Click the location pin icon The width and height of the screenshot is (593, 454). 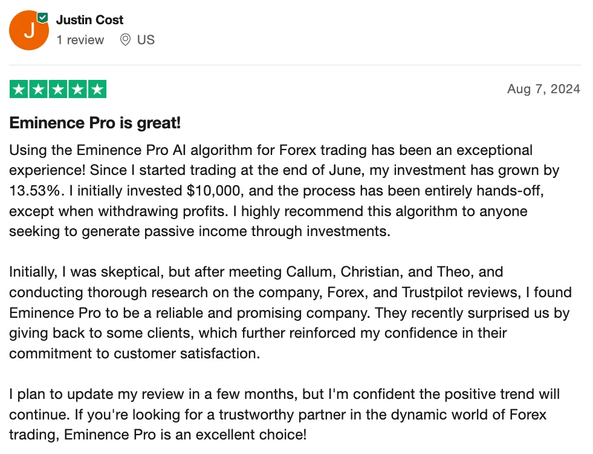click(x=125, y=40)
